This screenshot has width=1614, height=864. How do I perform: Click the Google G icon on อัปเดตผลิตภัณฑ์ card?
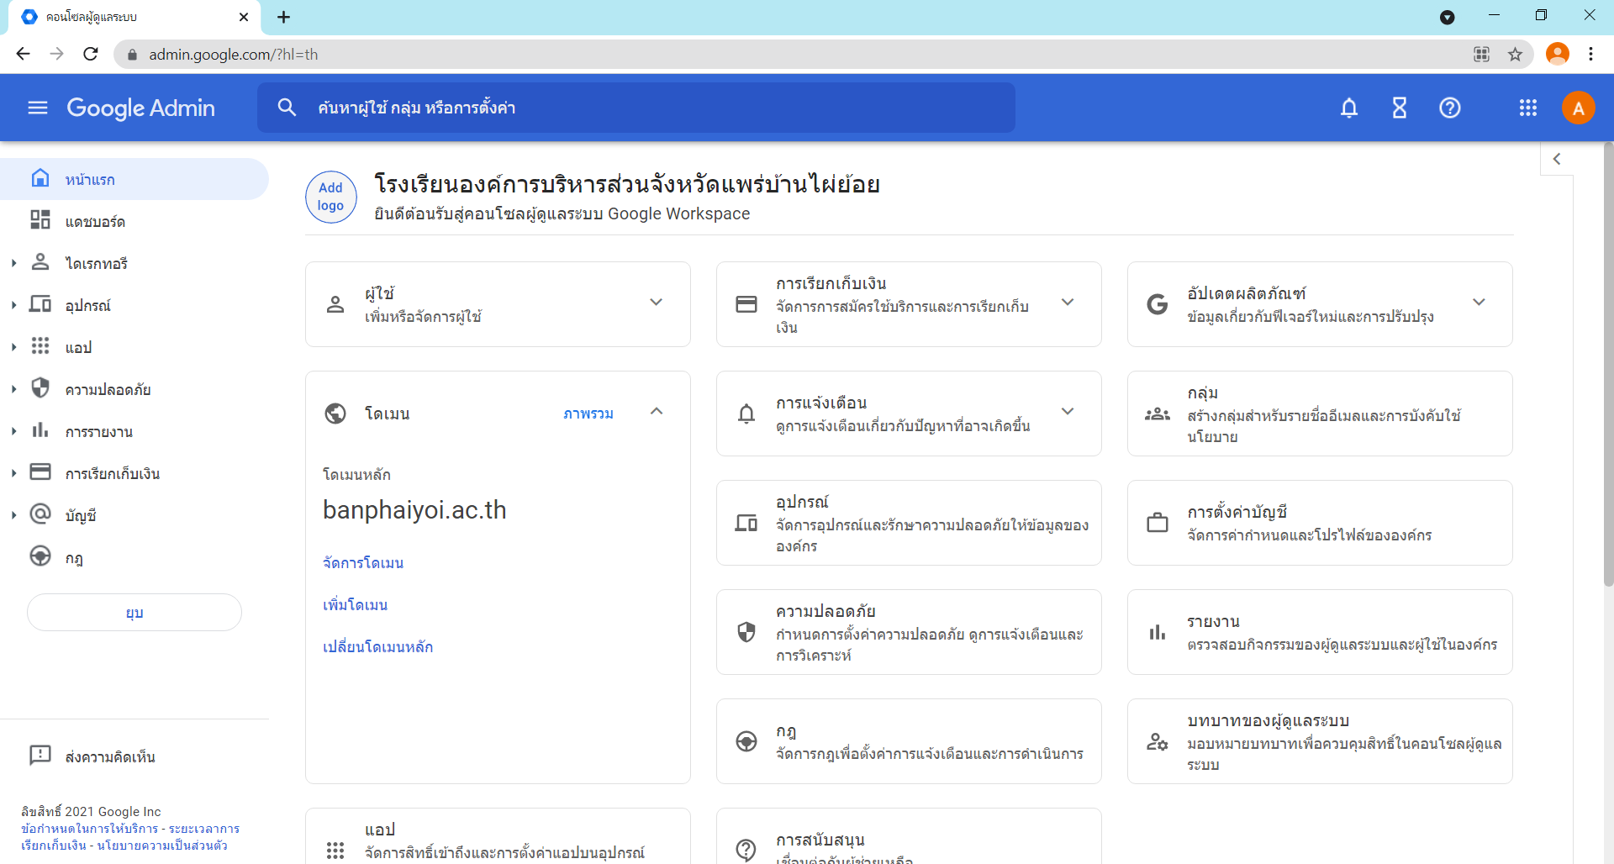(1158, 304)
